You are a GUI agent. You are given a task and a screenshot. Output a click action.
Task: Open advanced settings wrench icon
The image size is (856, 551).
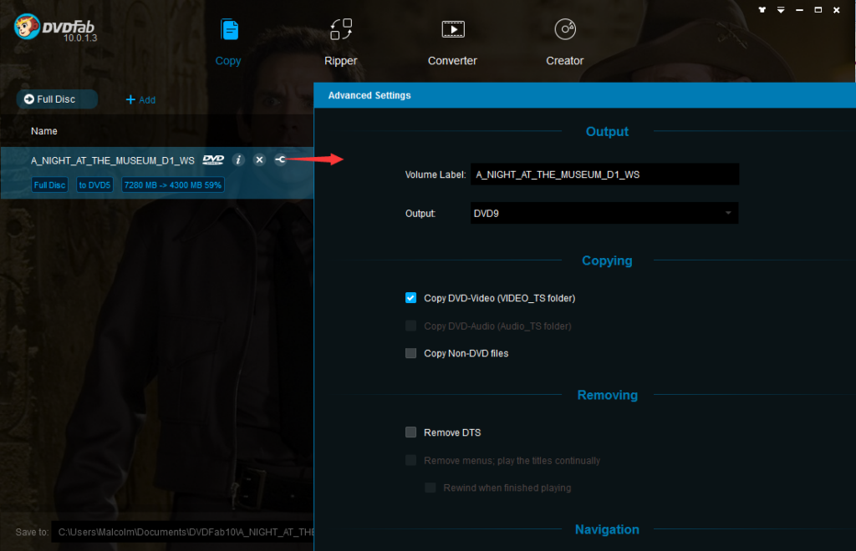coord(280,159)
